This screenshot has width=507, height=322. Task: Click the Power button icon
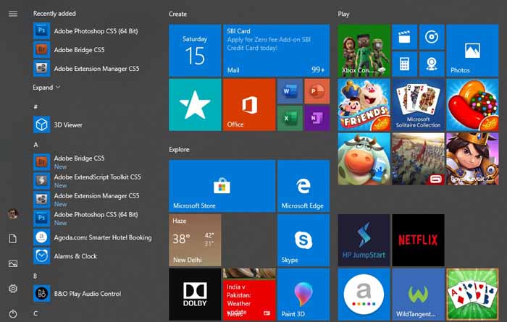point(13,313)
